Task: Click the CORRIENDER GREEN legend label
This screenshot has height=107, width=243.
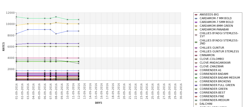Action: coord(214,89)
